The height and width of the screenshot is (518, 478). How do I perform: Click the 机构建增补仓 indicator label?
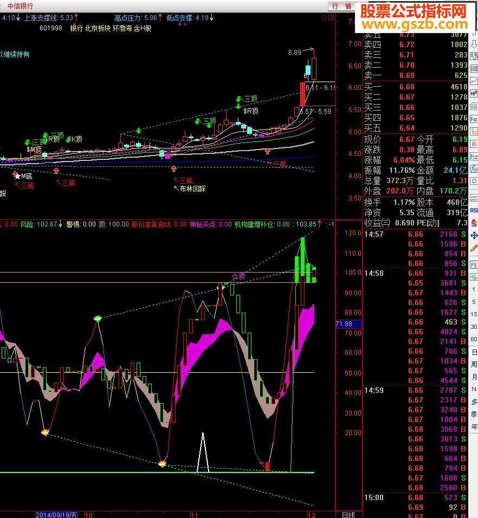262,224
